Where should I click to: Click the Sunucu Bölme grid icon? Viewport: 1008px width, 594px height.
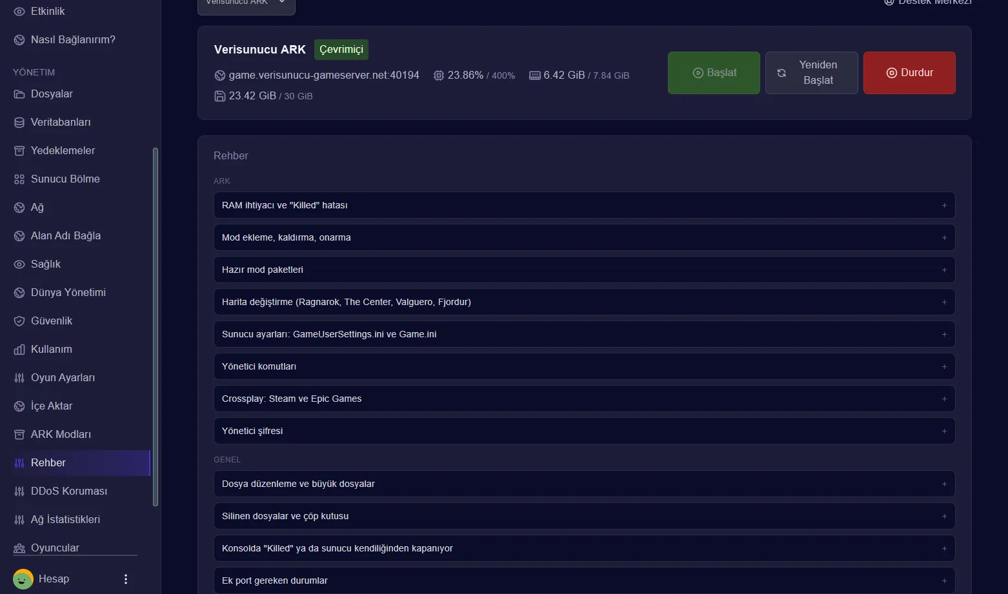pyautogui.click(x=19, y=179)
